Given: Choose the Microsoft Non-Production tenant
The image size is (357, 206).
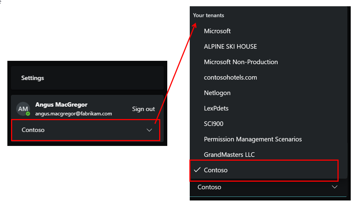Looking at the screenshot, I should [241, 62].
